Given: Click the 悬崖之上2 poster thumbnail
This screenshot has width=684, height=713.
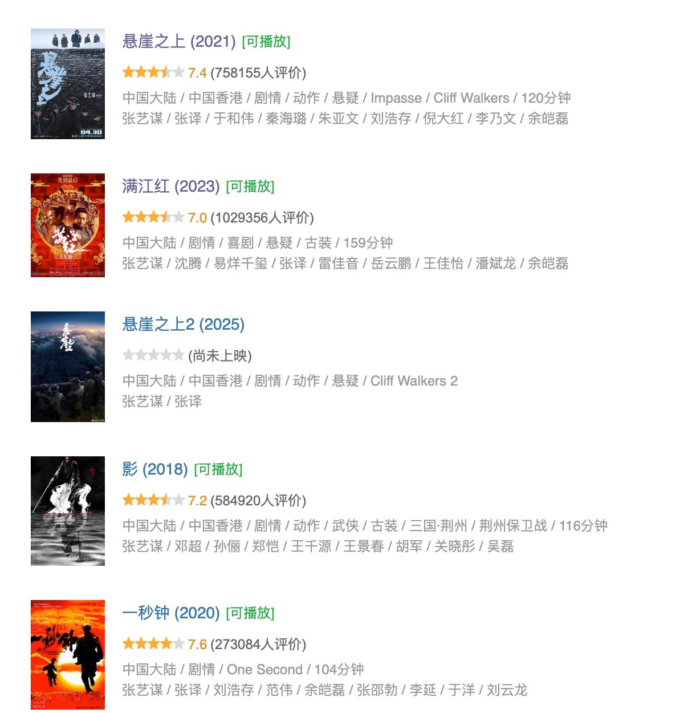Looking at the screenshot, I should (x=68, y=367).
